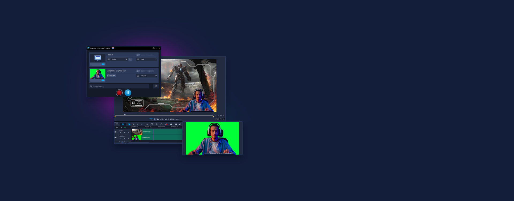Select the Screen 1 monitor thumbnail
Screen dimensions: 514x201
(98, 58)
